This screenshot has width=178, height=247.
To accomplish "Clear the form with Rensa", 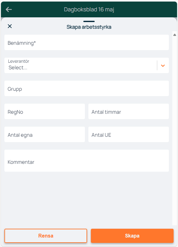I will click(x=46, y=236).
